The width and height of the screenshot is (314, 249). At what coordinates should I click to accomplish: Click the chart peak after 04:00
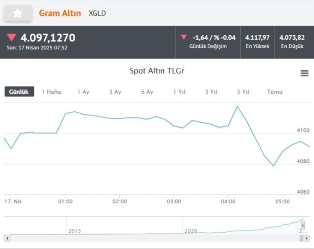237,106
